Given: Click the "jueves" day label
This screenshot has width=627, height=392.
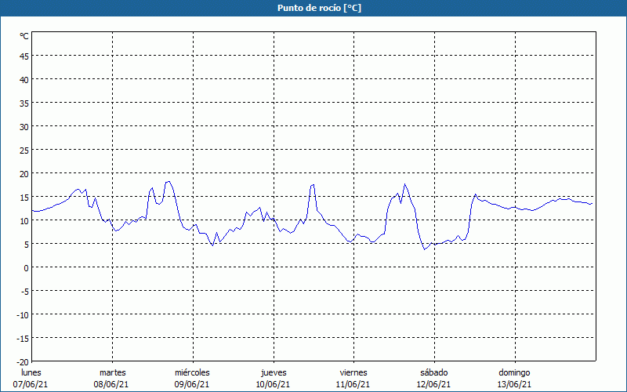Looking at the screenshot, I should point(273,372).
